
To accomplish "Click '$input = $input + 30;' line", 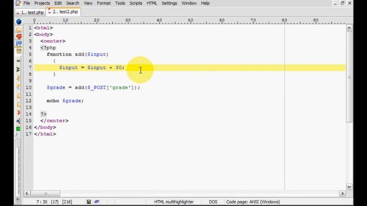I will (x=92, y=68).
